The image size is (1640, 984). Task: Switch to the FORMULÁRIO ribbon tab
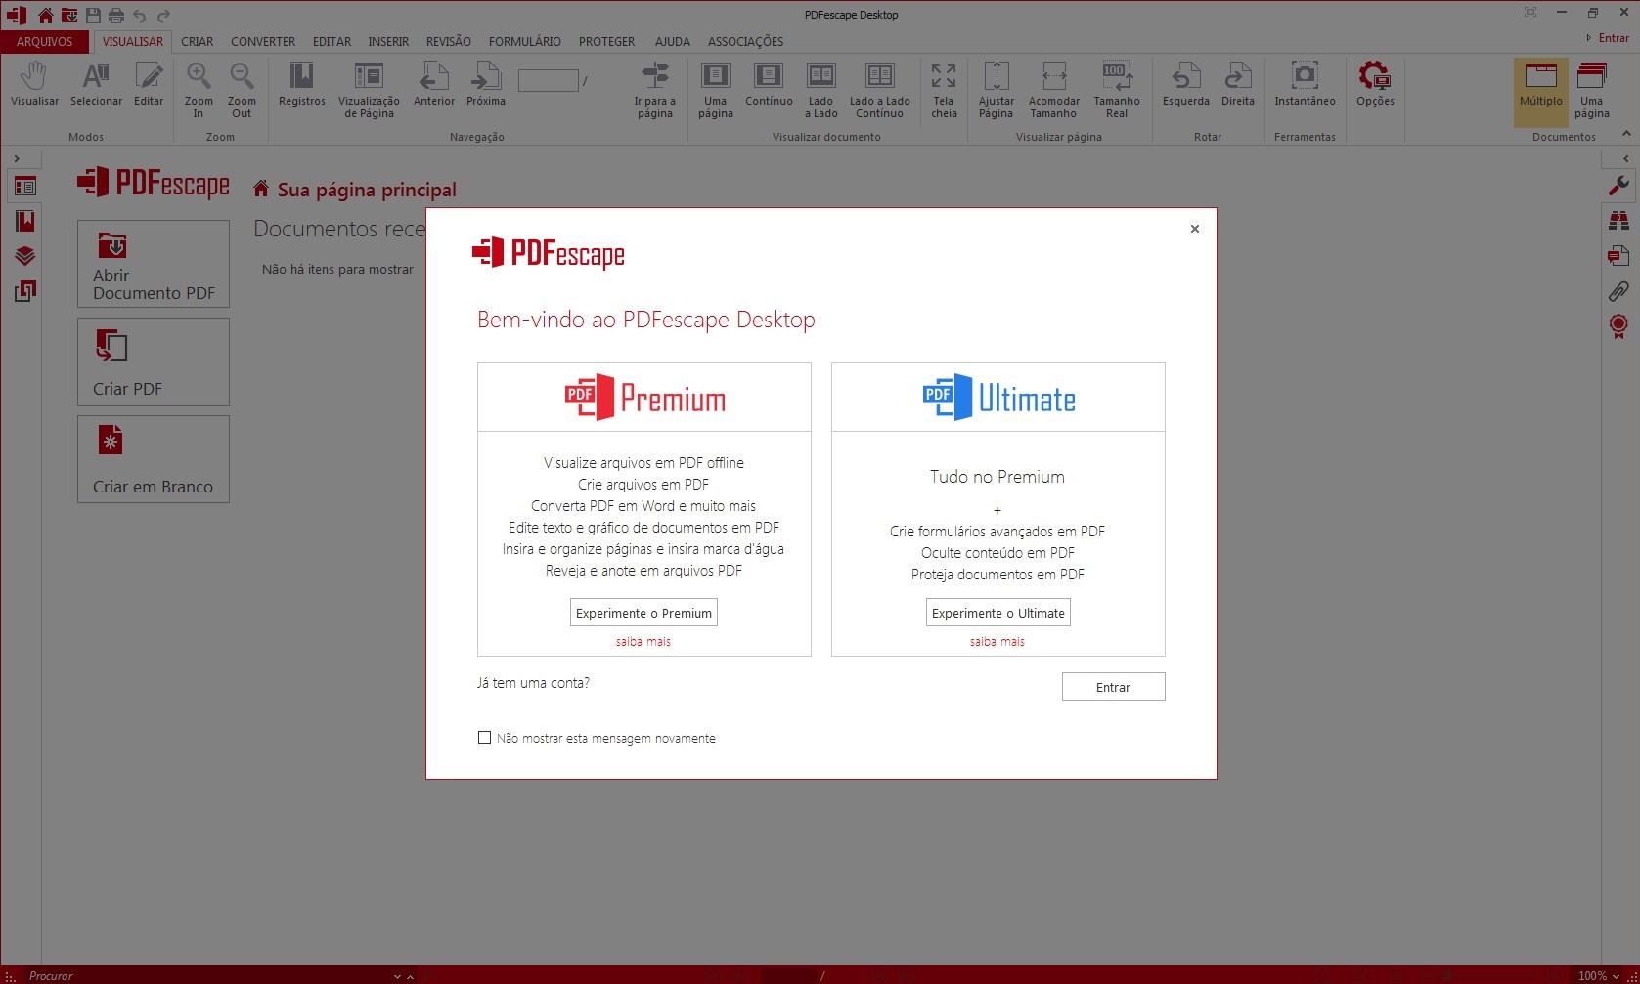pyautogui.click(x=525, y=41)
